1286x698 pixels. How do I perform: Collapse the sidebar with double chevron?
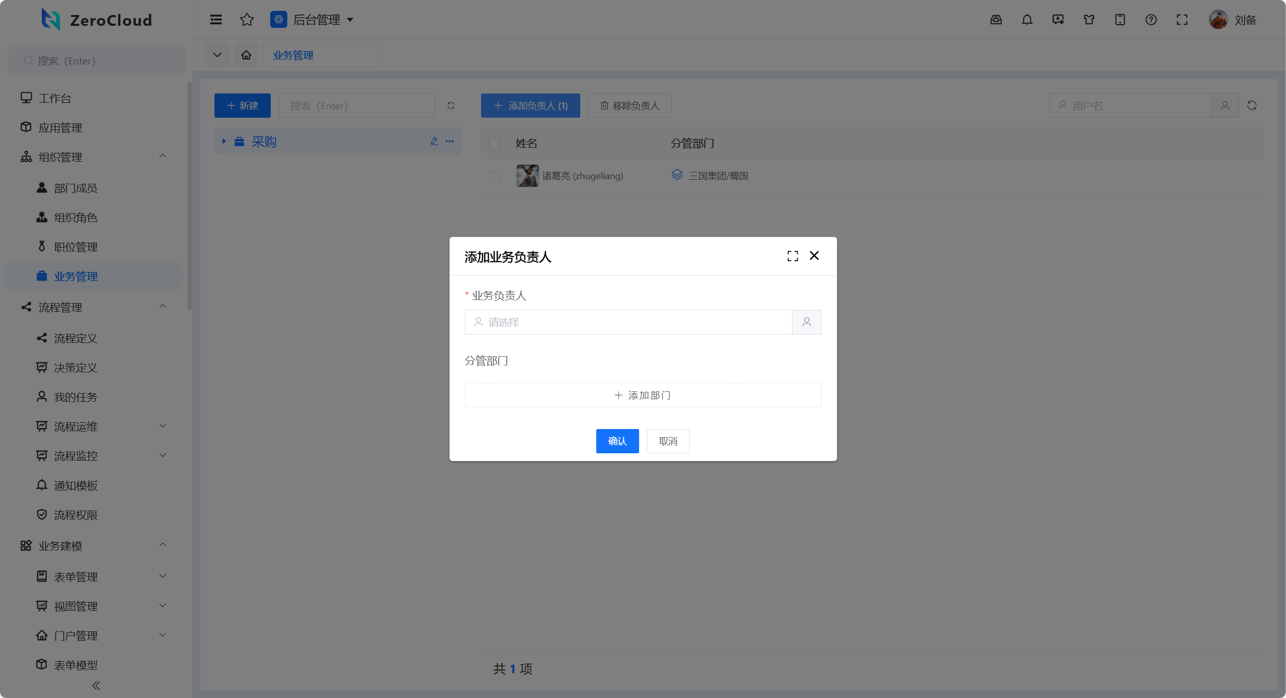[x=96, y=686]
